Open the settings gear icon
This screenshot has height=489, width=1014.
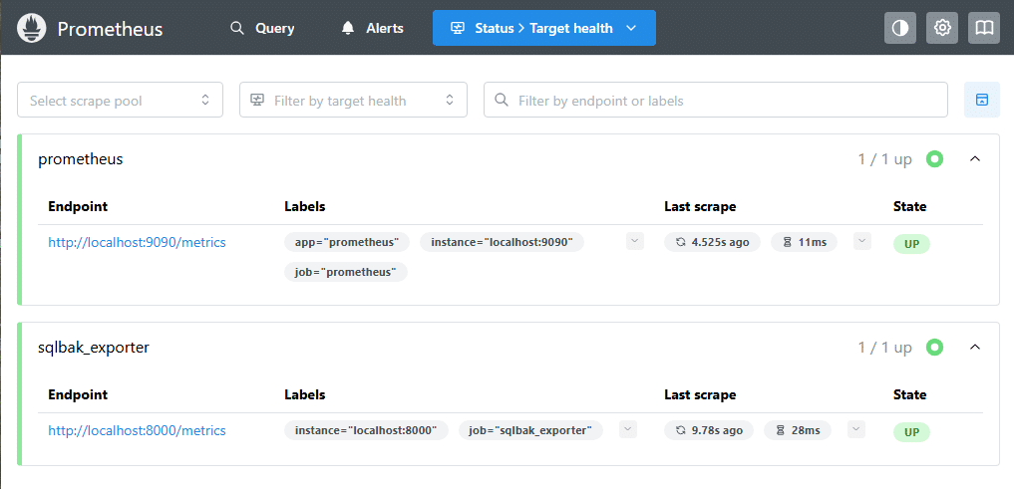(x=941, y=28)
